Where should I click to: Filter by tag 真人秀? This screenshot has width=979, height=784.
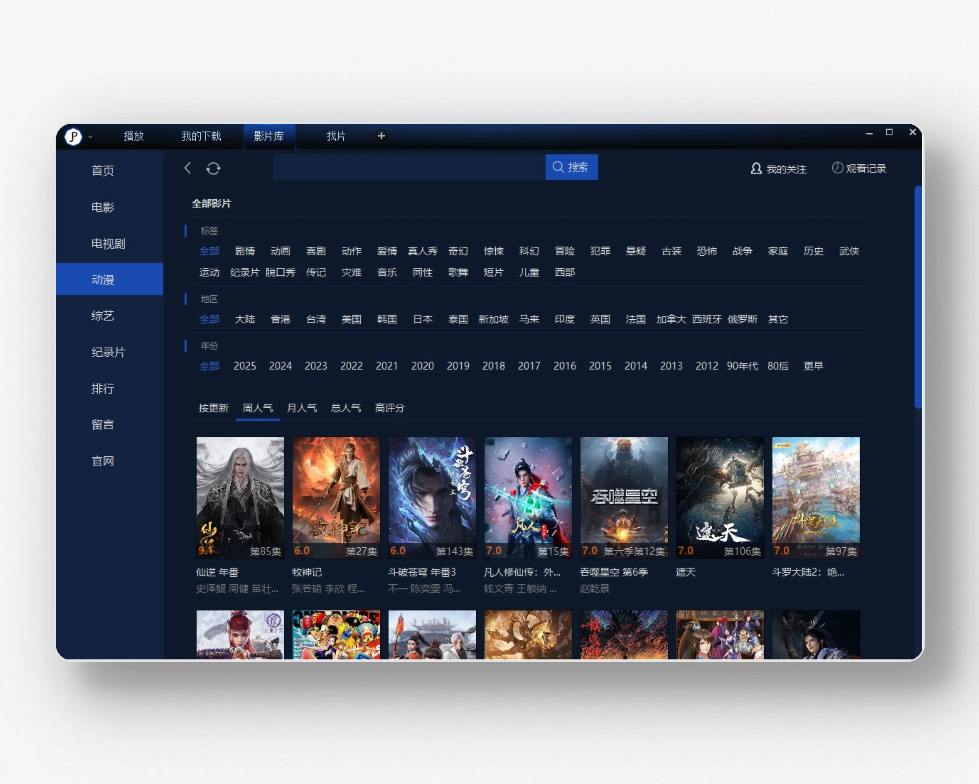422,251
